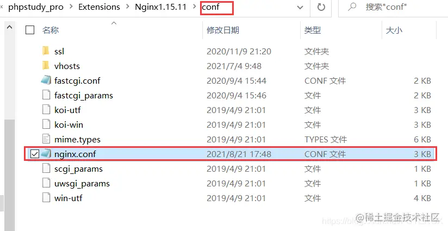The height and width of the screenshot is (231, 448).
Task: Click the vhosts folder icon
Action: (46, 66)
